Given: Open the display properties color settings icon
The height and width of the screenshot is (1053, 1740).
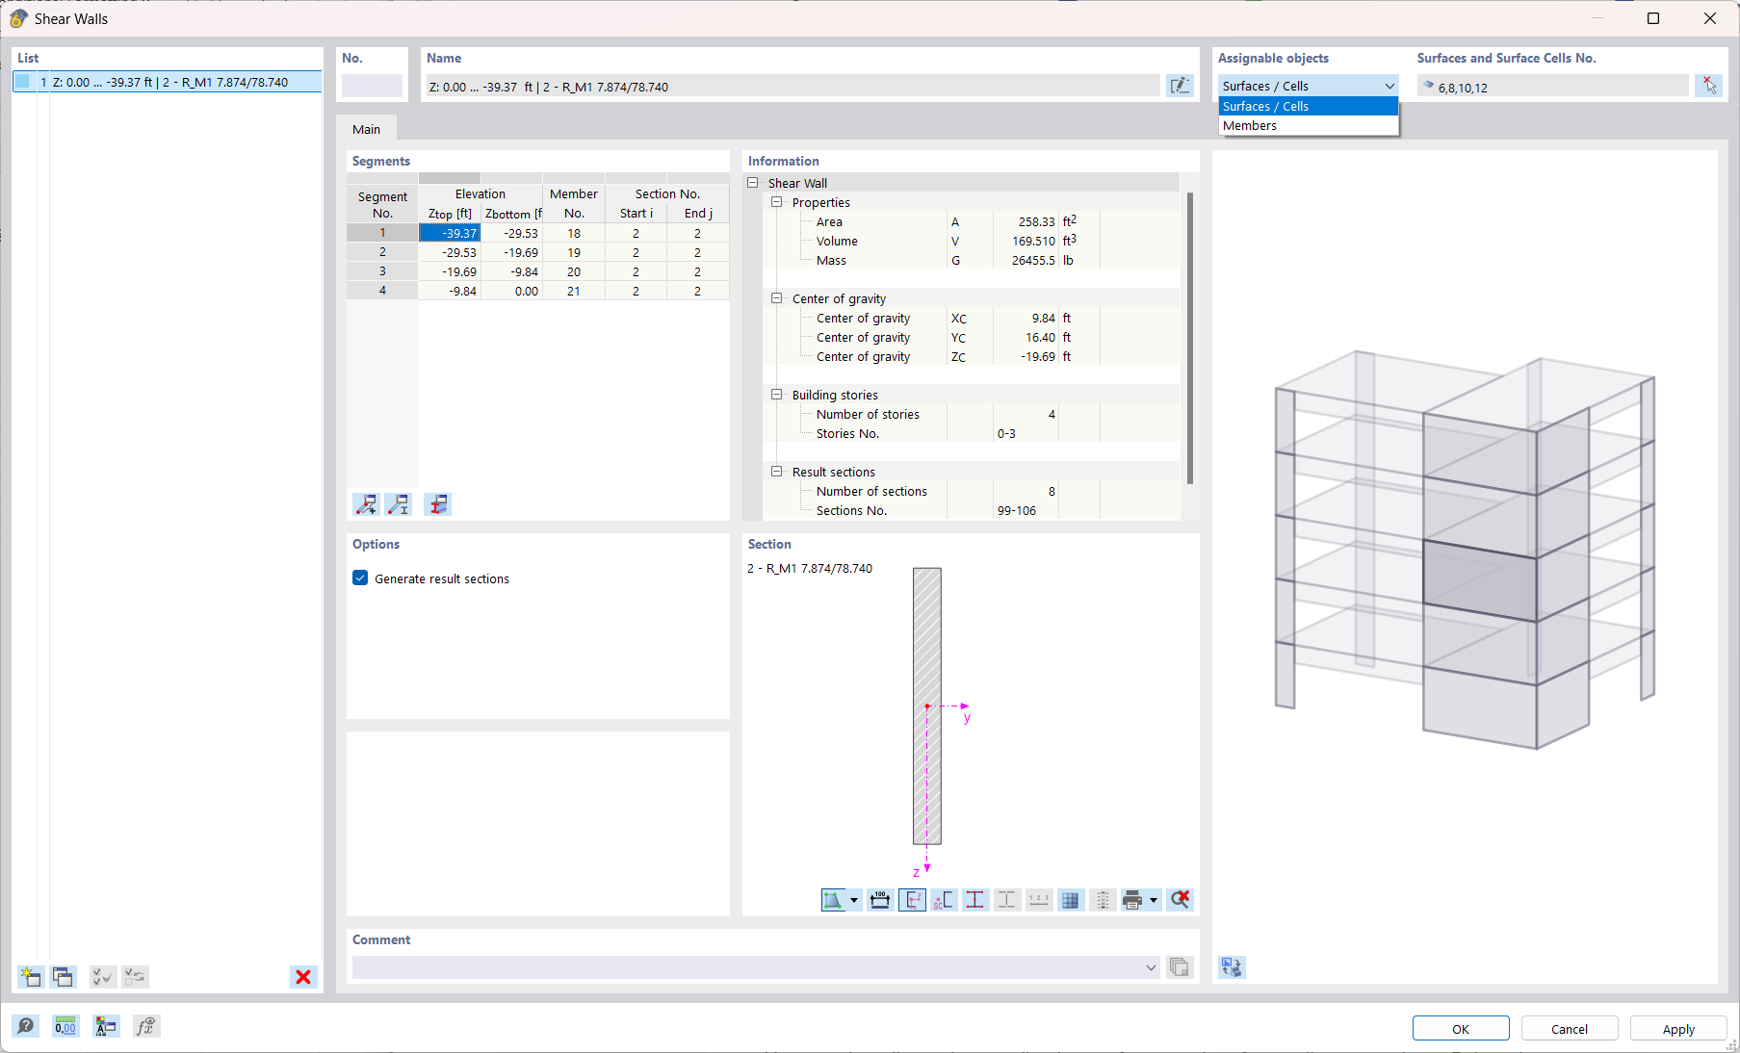Looking at the screenshot, I should tap(106, 1026).
